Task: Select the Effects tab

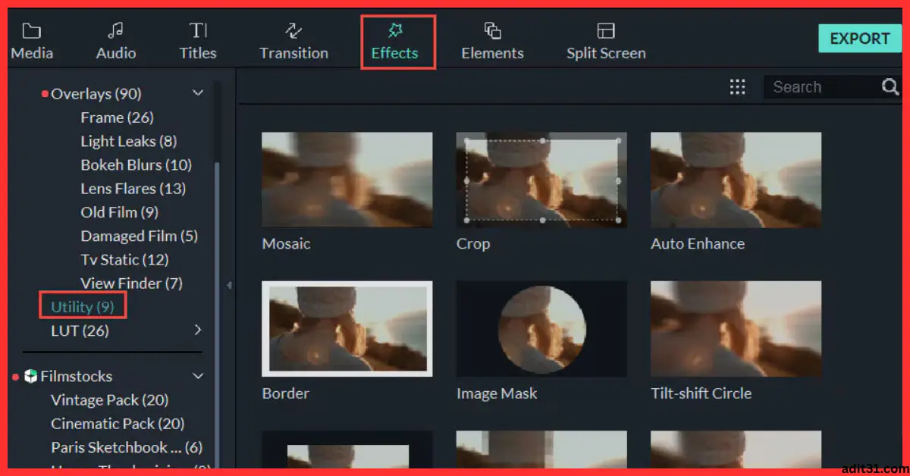Action: [x=395, y=42]
